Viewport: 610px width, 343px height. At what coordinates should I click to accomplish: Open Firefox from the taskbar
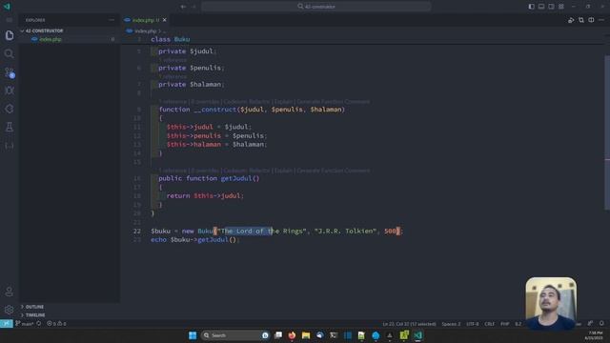click(292, 335)
